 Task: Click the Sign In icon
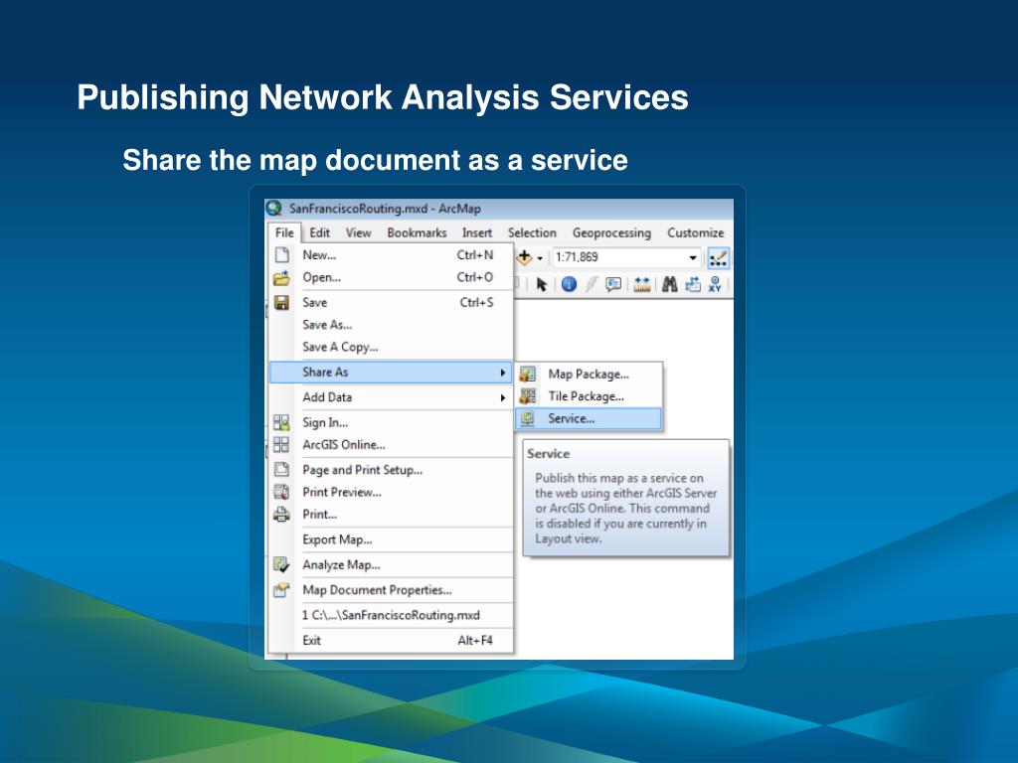click(x=281, y=422)
